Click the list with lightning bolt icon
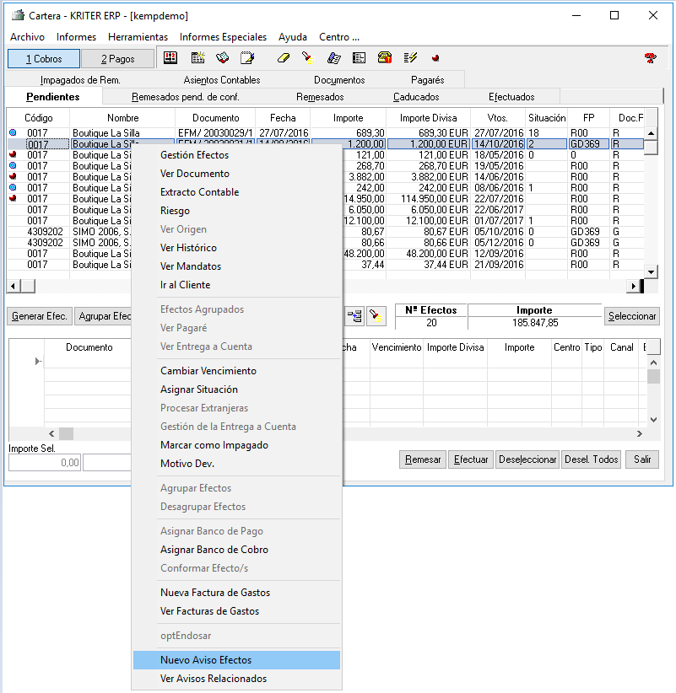 [x=410, y=58]
